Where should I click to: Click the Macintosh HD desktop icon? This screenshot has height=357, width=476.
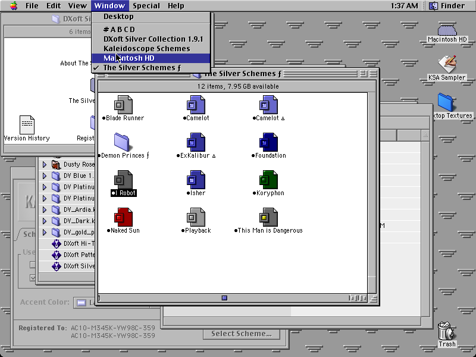pyautogui.click(x=447, y=30)
